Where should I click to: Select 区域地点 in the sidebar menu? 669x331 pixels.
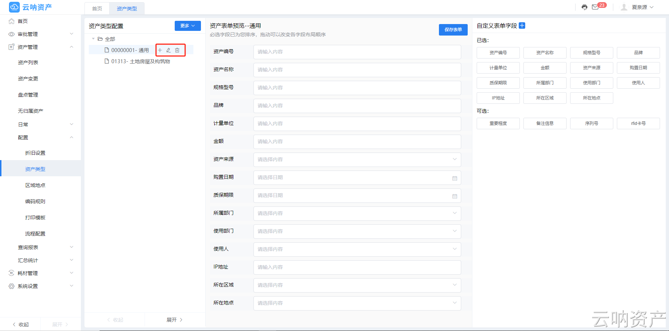tap(35, 185)
